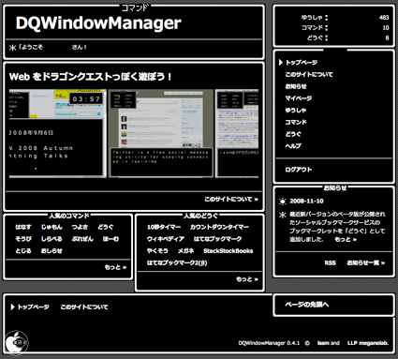
Task: Click もっと » in popular commands box
Action: coord(115,267)
